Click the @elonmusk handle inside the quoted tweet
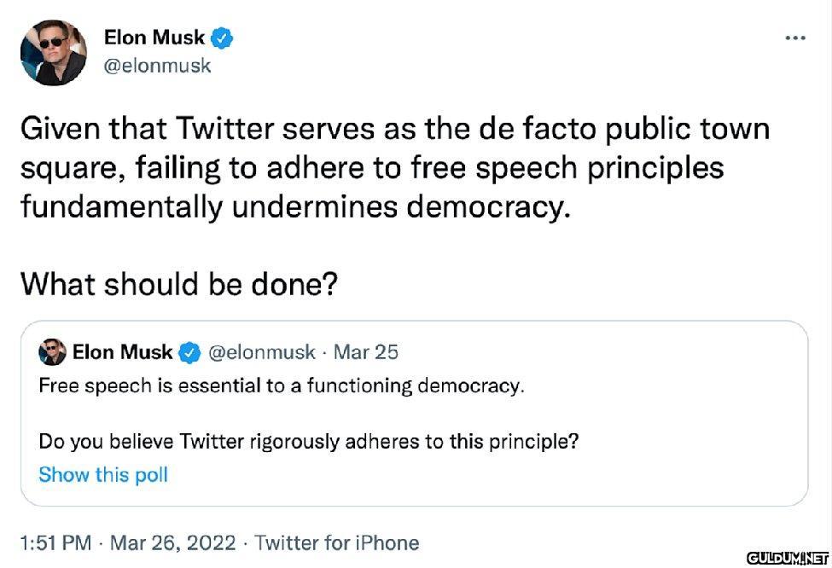 (x=262, y=352)
